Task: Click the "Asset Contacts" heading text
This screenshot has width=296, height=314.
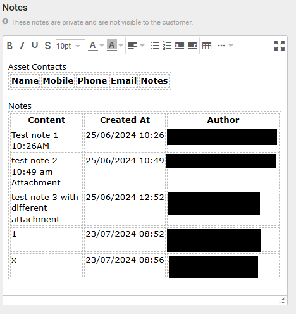Action: (37, 67)
